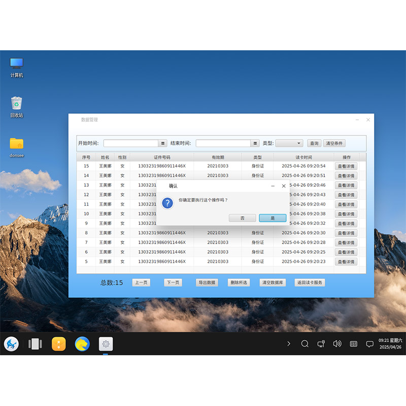View details for row number 15
This screenshot has width=406, height=406.
pyautogui.click(x=346, y=166)
